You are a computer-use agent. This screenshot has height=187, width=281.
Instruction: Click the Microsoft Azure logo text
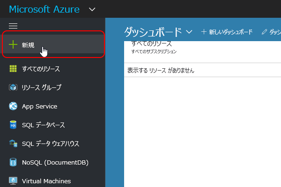(x=44, y=9)
